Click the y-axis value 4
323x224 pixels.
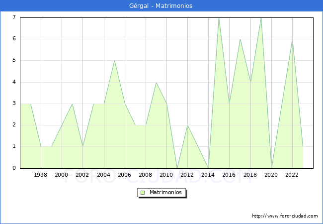pyautogui.click(x=14, y=82)
